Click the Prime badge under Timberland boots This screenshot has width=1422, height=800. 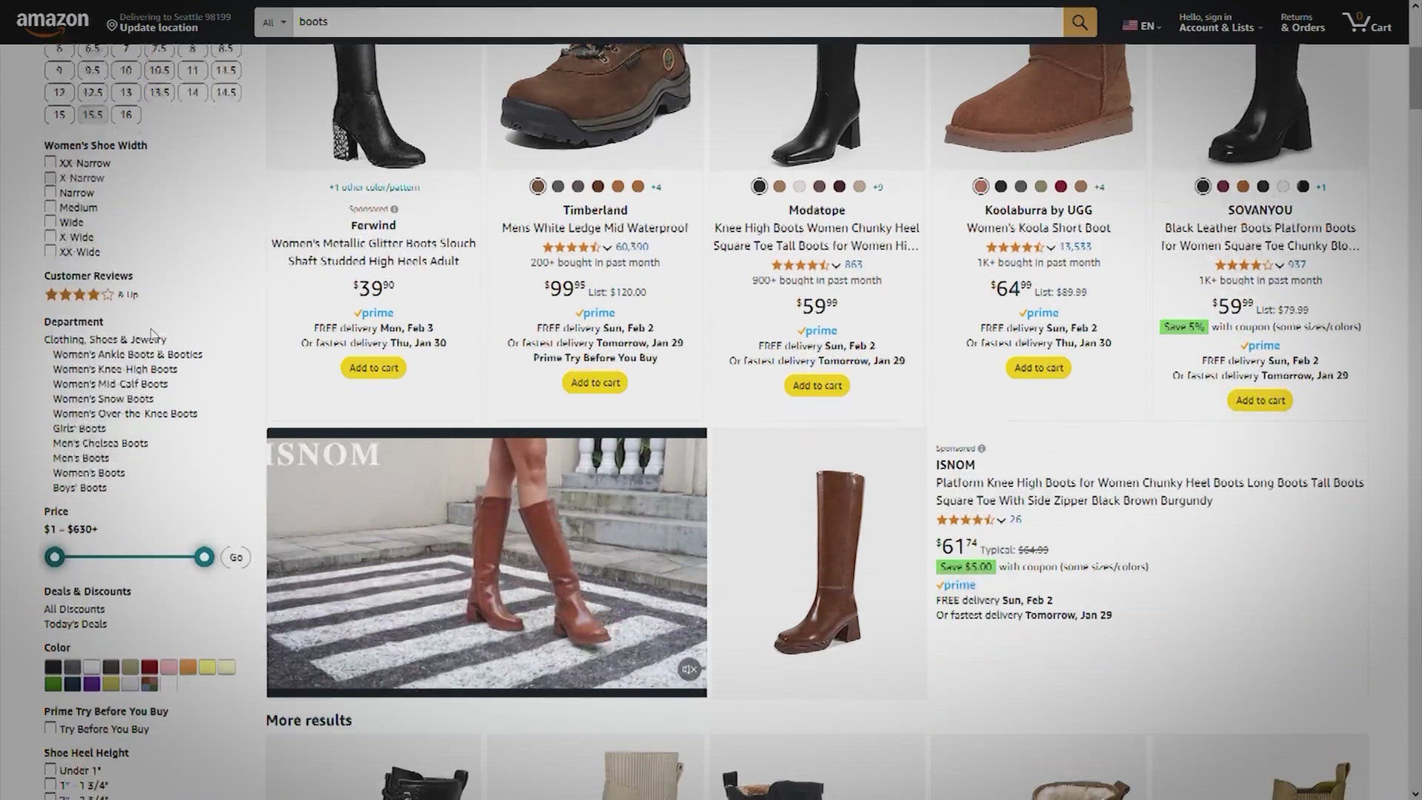pyautogui.click(x=595, y=313)
